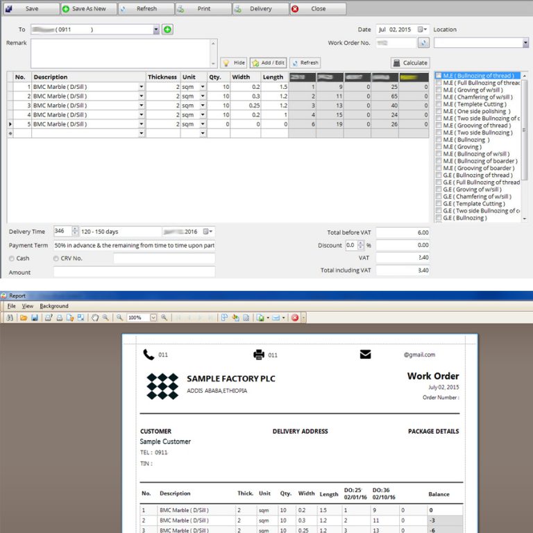
Task: Open Description dropdown in row No. 3
Action: 142,105
